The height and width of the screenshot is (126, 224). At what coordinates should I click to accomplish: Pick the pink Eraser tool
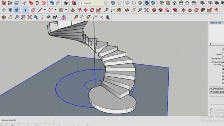pyautogui.click(x=33, y=10)
